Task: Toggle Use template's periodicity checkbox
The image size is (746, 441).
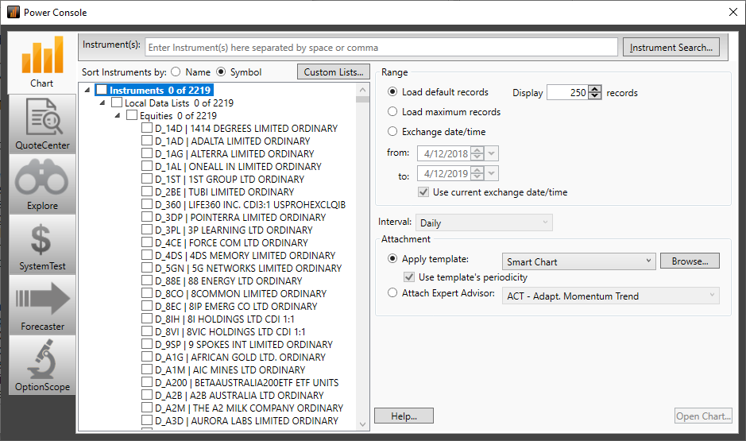Action: click(x=408, y=277)
